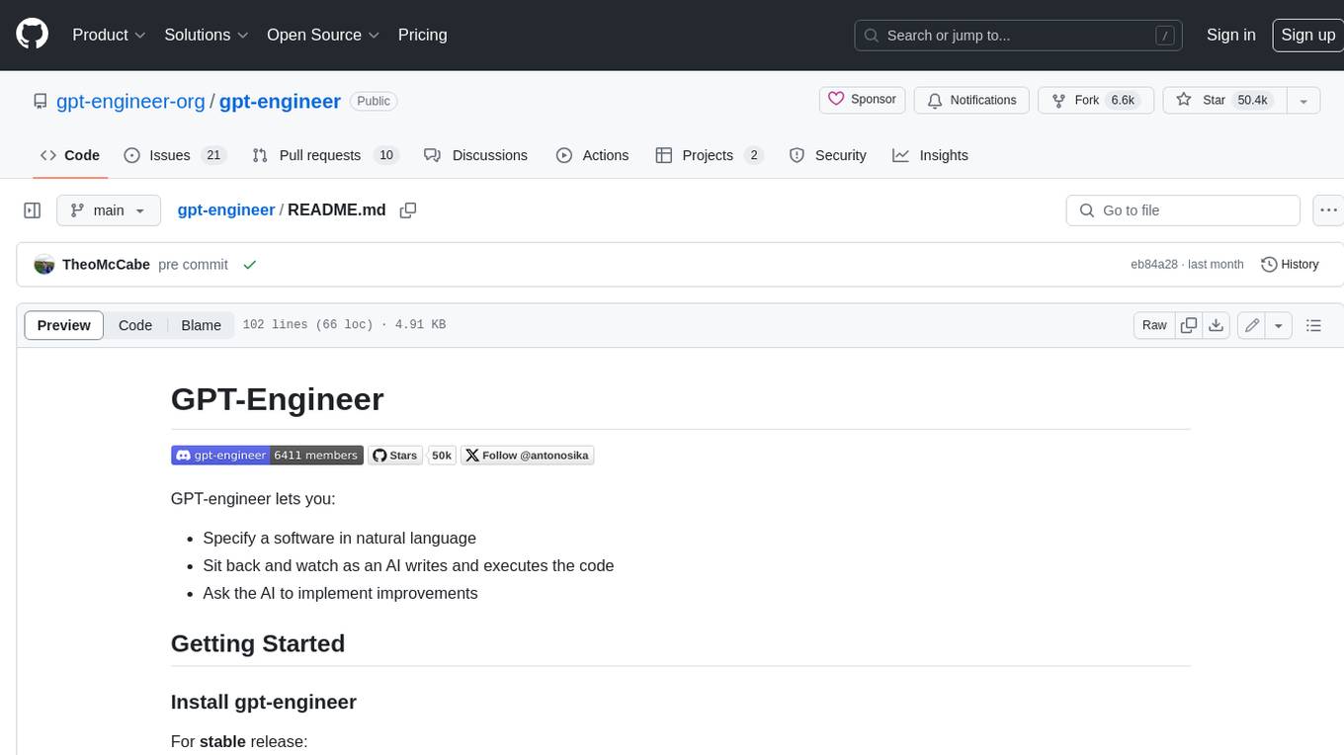Go to gpt-engineer root in breadcrumb
Viewport: 1344px width, 755px height.
pos(225,210)
